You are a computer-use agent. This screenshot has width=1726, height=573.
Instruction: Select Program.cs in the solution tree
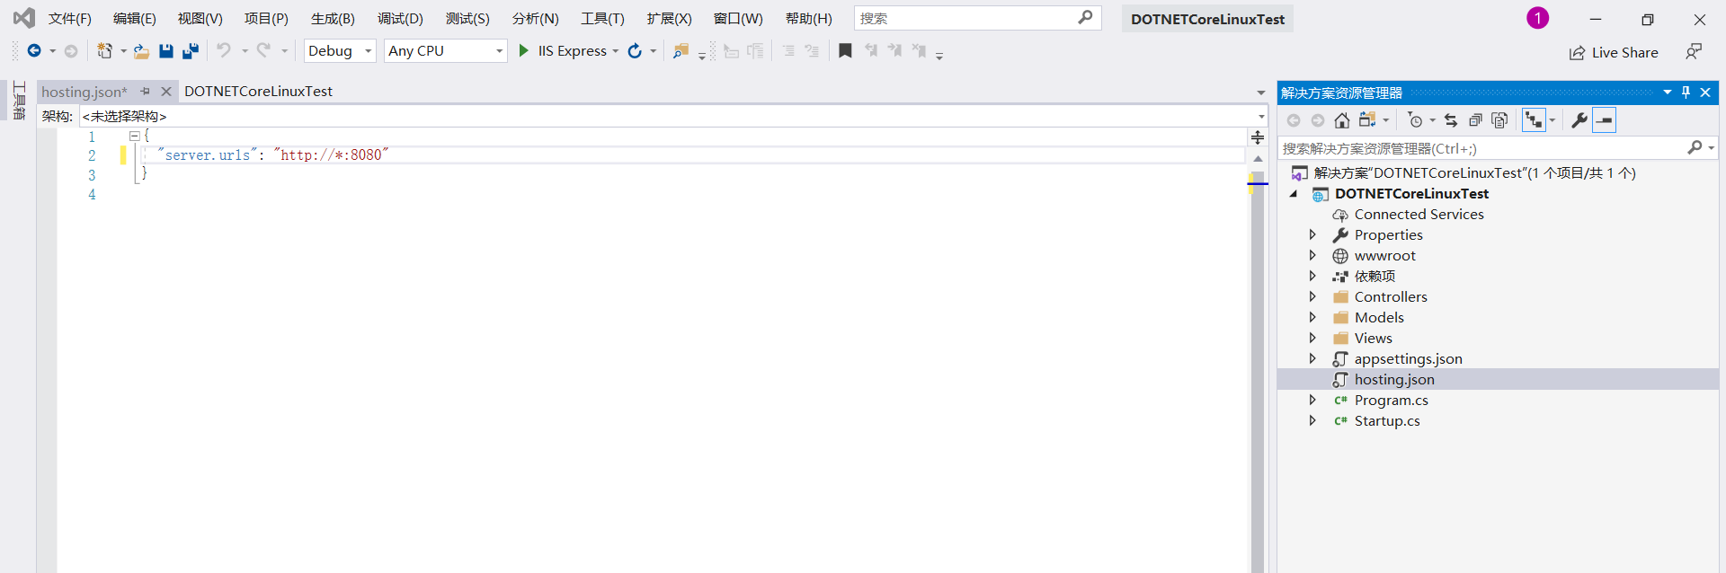[x=1391, y=400]
